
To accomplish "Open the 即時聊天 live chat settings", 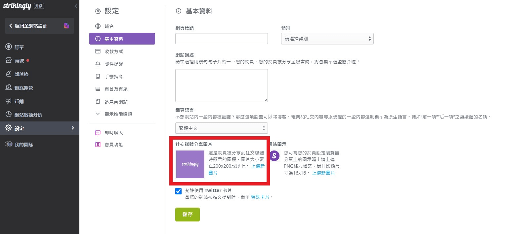I will (x=114, y=132).
